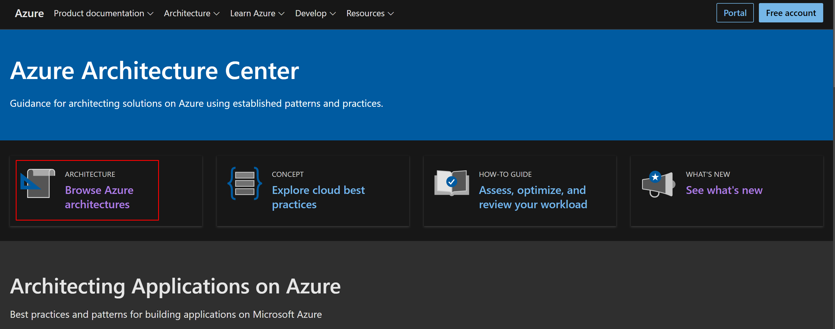
Task: Click the open book checkmark icon
Action: [452, 182]
